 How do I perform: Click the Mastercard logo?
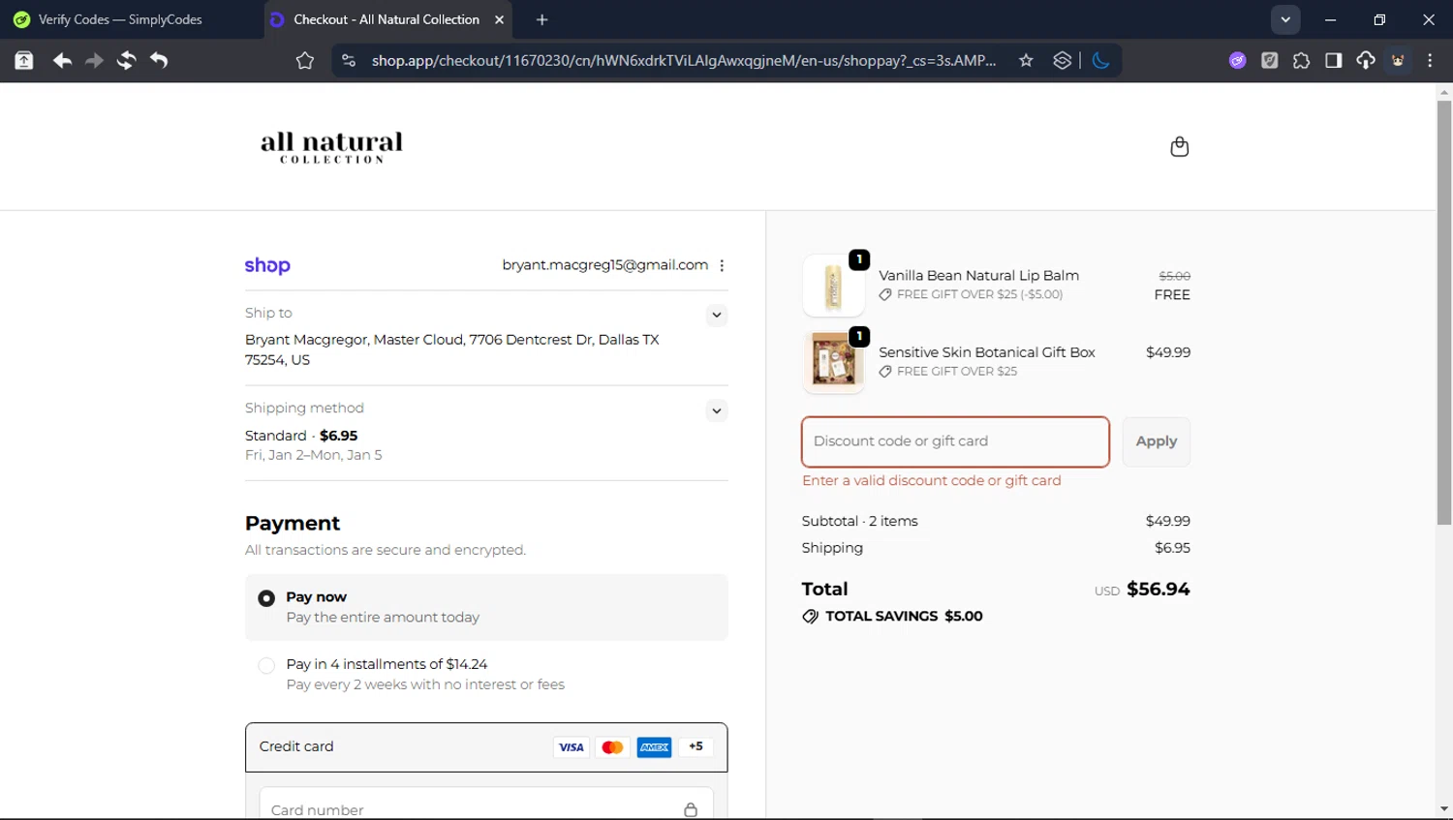tap(612, 747)
